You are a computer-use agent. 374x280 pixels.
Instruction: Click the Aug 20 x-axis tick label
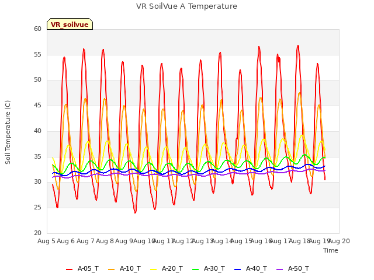click(339, 241)
